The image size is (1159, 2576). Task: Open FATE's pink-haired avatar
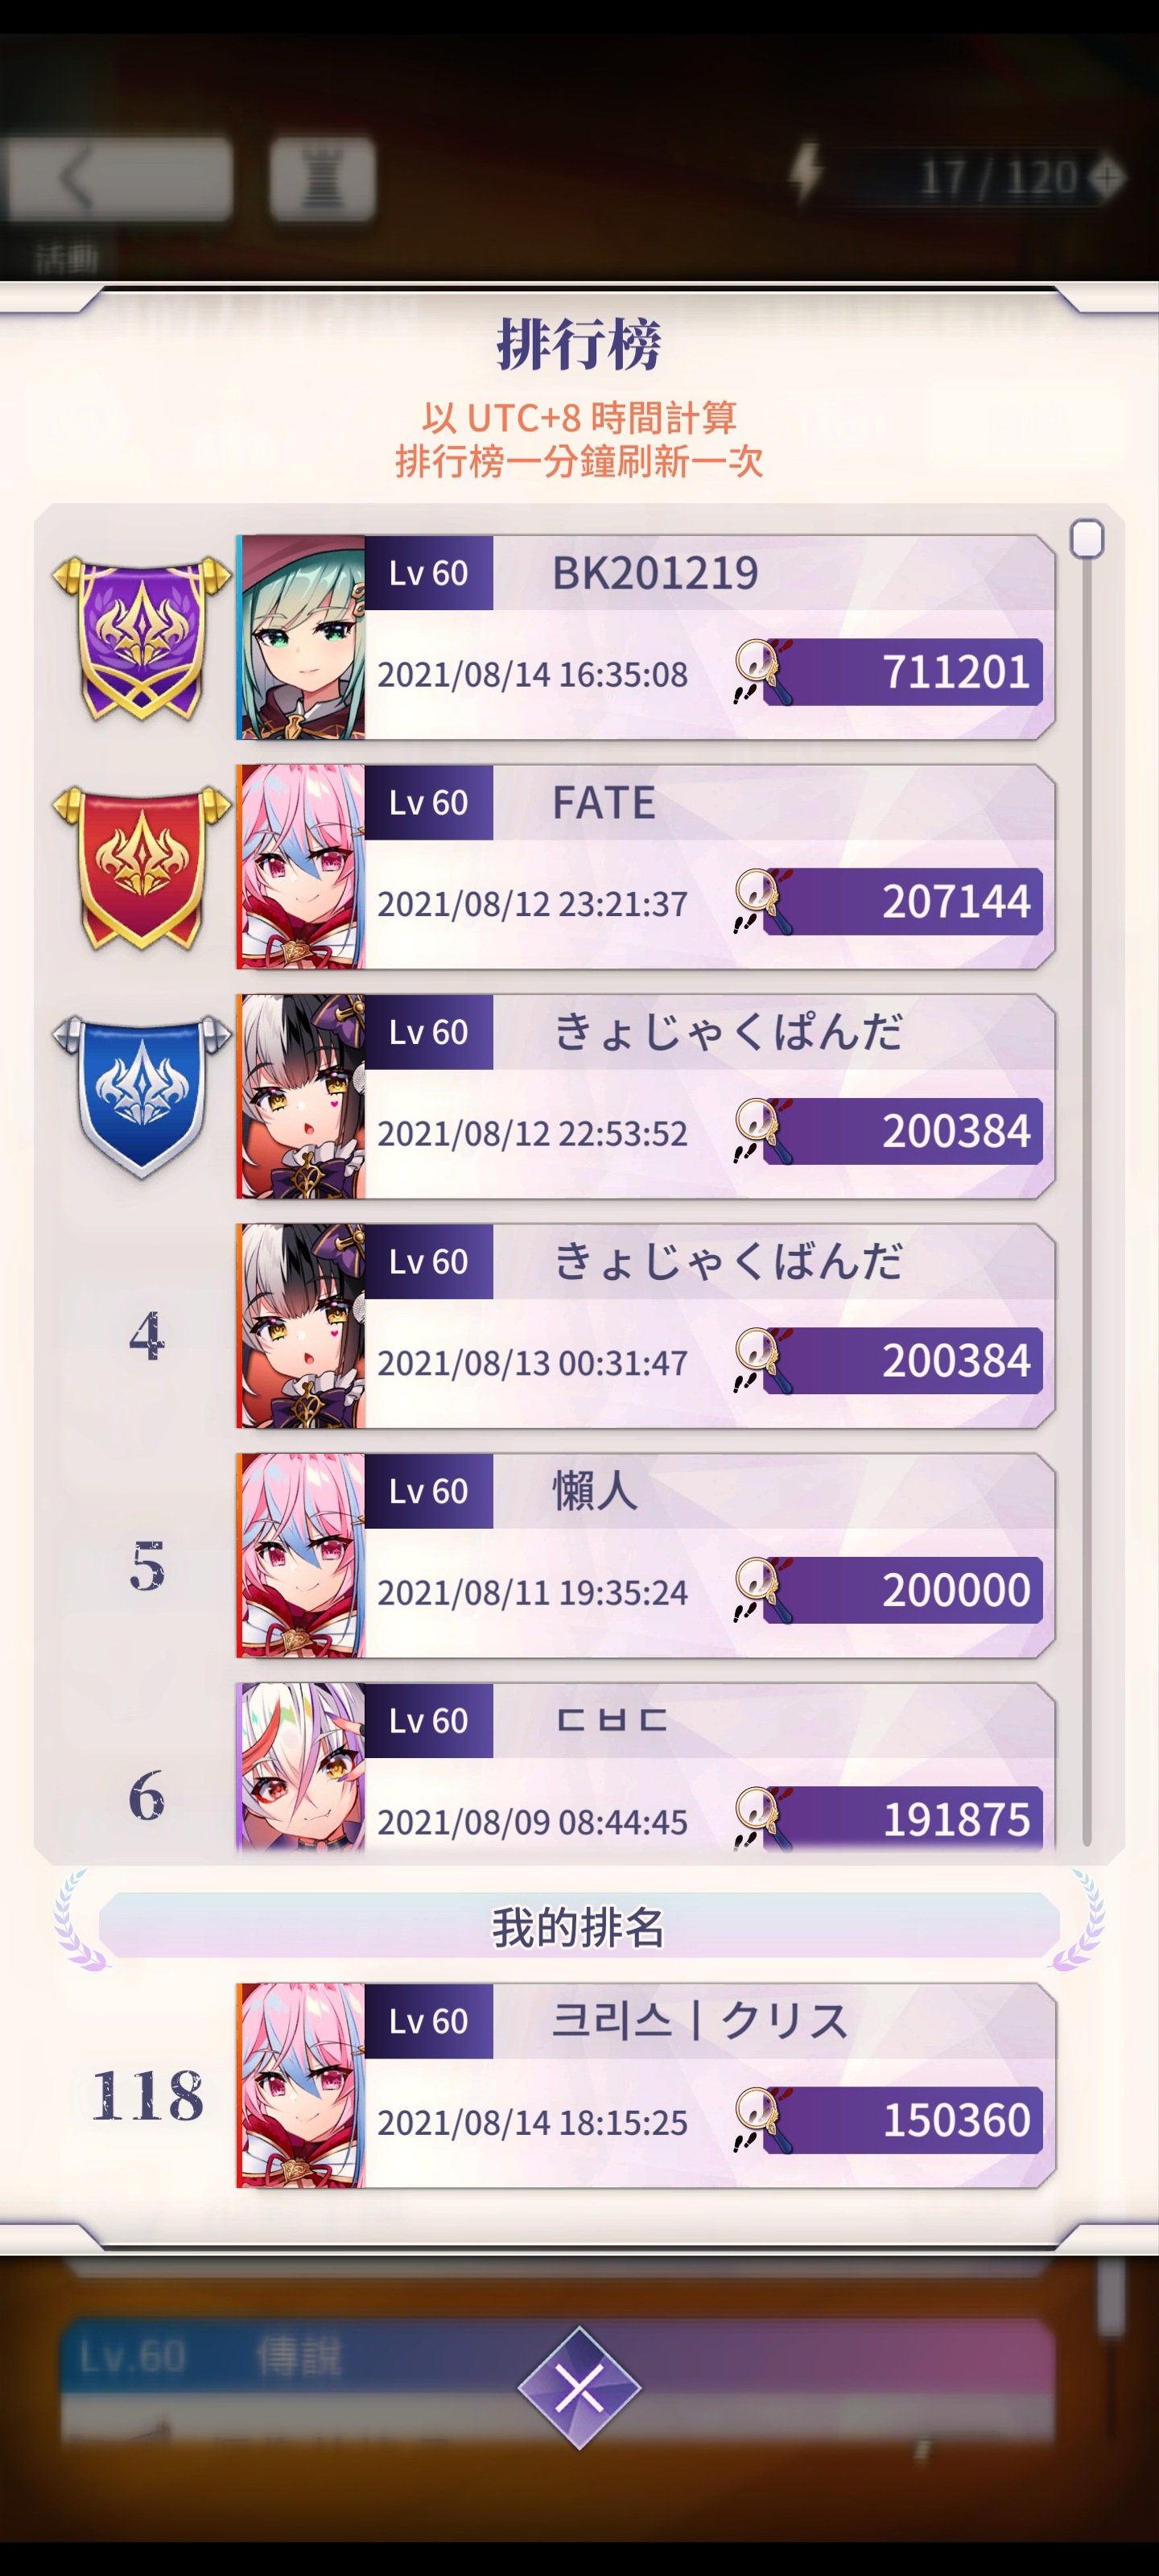pyautogui.click(x=301, y=867)
